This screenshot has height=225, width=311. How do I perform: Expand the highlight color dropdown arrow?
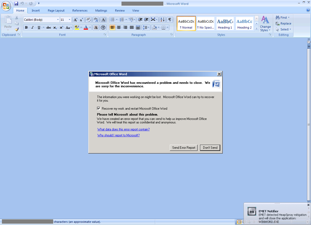coord(81,27)
